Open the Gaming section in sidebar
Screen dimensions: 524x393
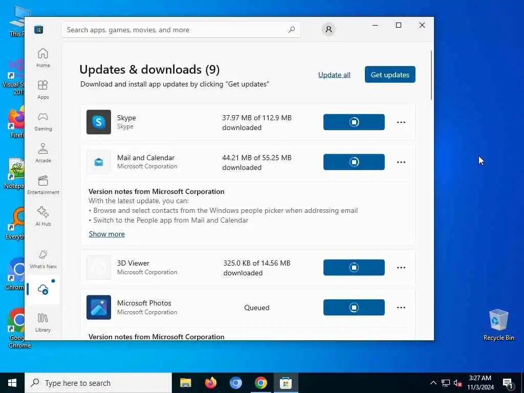coord(43,121)
